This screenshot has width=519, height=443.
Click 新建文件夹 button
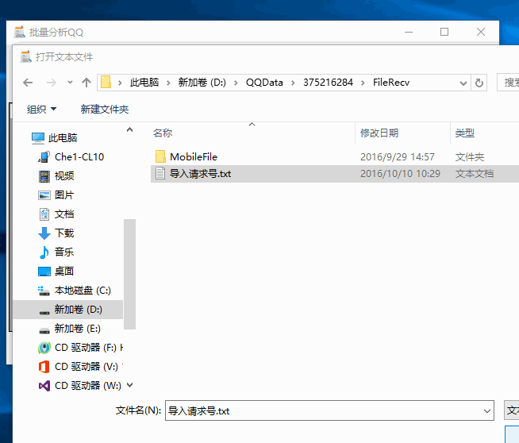pyautogui.click(x=105, y=110)
